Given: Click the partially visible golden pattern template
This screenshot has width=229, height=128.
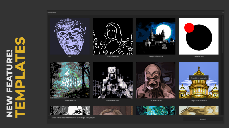Looking at the screenshot, I should coord(199,110).
